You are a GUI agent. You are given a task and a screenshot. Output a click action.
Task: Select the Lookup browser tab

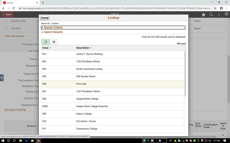coord(20,3)
